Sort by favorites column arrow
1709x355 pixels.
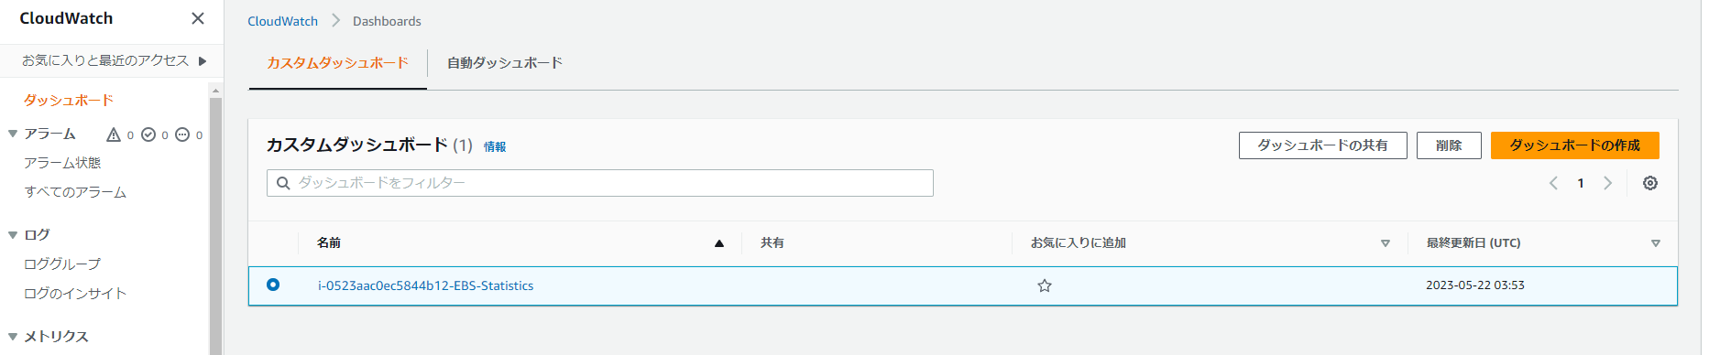point(1385,243)
